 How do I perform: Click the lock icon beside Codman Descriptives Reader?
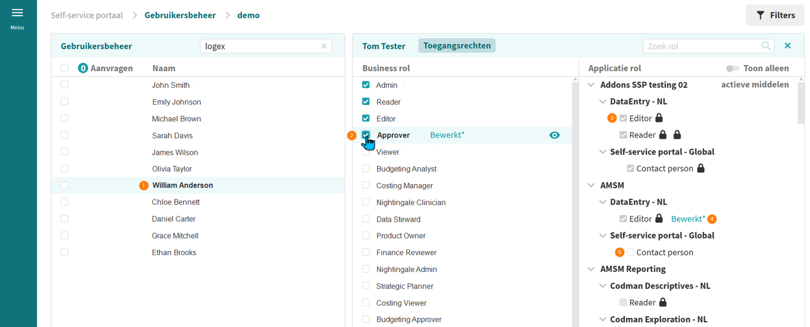click(x=662, y=303)
